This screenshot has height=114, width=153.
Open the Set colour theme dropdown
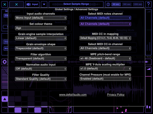[x=41, y=28]
